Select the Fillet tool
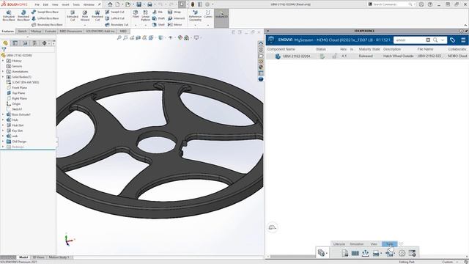469x264 pixels. pos(136,14)
